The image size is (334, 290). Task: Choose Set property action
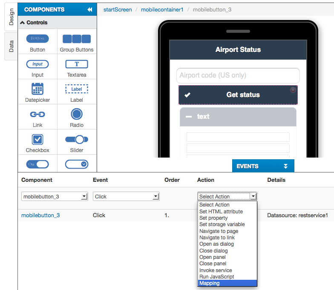click(x=227, y=218)
